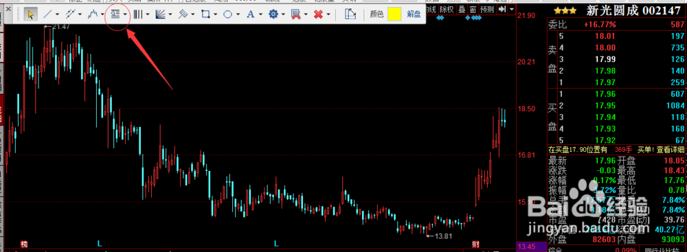
Task: Select the Gann fan lines tool
Action: pos(160,14)
